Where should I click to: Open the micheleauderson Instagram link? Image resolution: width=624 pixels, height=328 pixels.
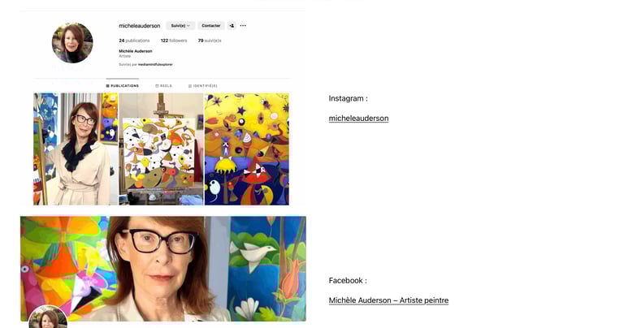click(x=358, y=118)
